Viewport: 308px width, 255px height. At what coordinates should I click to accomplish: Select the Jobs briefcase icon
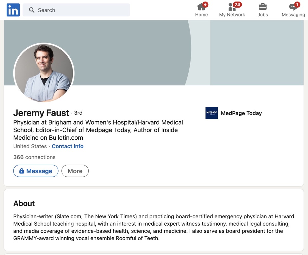[262, 7]
